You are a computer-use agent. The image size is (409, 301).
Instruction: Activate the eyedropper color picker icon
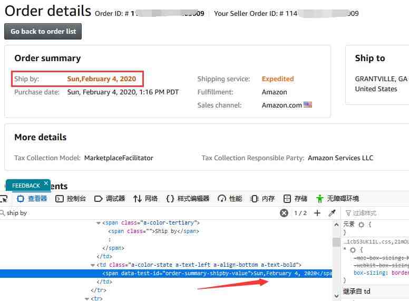[x=332, y=213]
